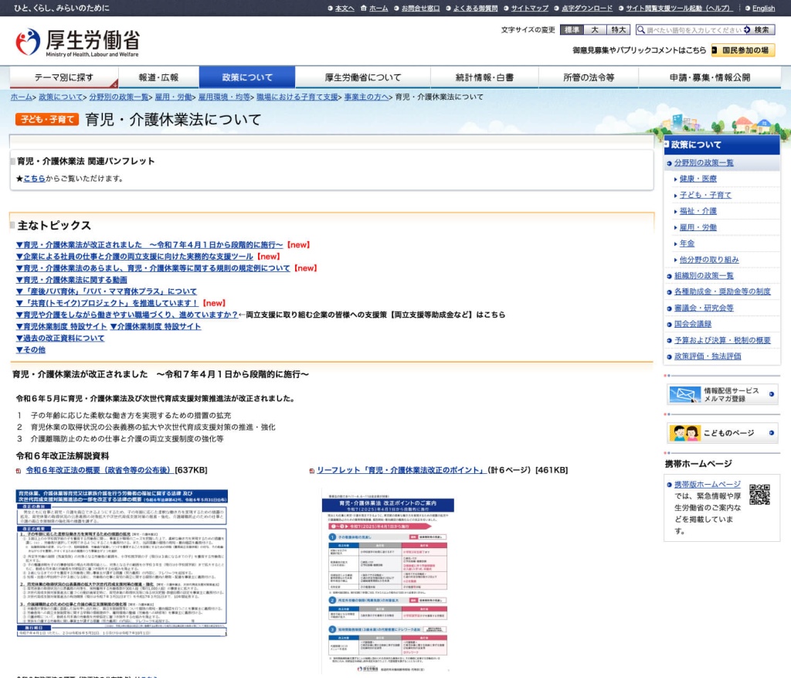Click inside the site search text field

689,30
